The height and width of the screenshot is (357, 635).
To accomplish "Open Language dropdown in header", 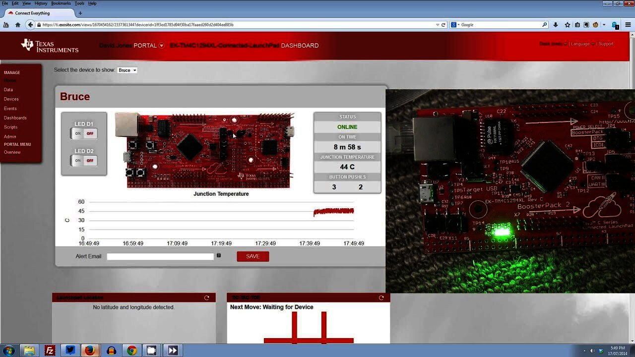I will tap(582, 44).
